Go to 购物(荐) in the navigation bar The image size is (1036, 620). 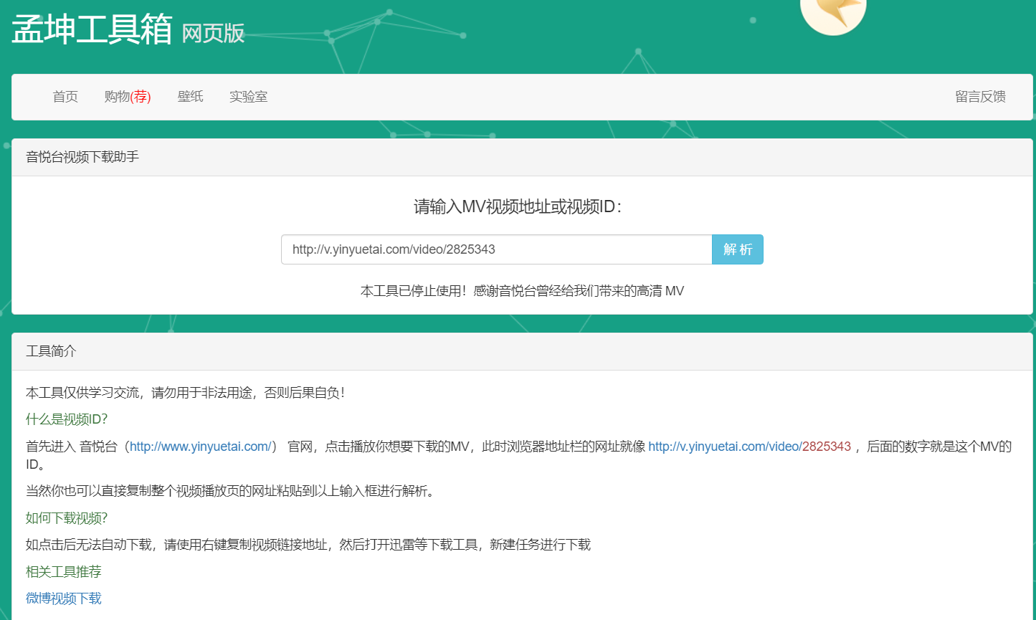tap(128, 97)
